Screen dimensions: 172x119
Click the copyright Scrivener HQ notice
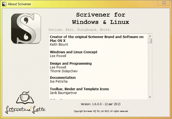pyautogui.click(x=101, y=111)
